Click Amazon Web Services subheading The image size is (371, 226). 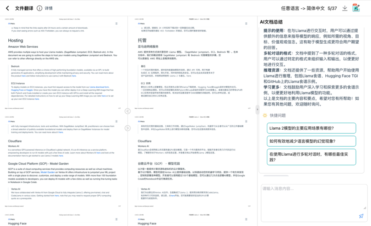tap(23, 47)
